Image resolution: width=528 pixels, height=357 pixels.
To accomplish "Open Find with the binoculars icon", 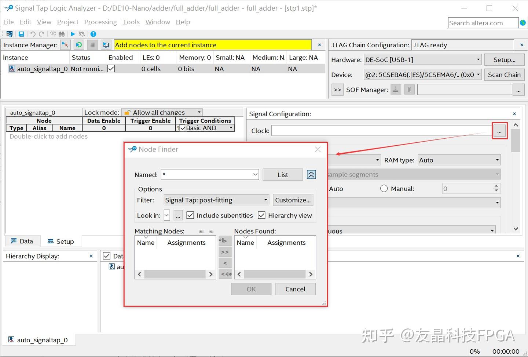I will (x=62, y=34).
